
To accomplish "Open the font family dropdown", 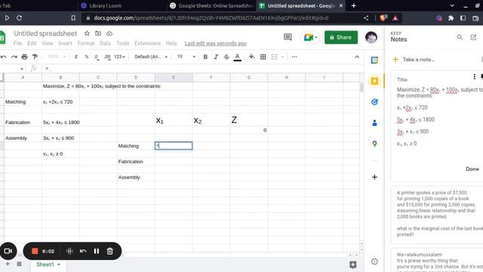I will coord(151,57).
